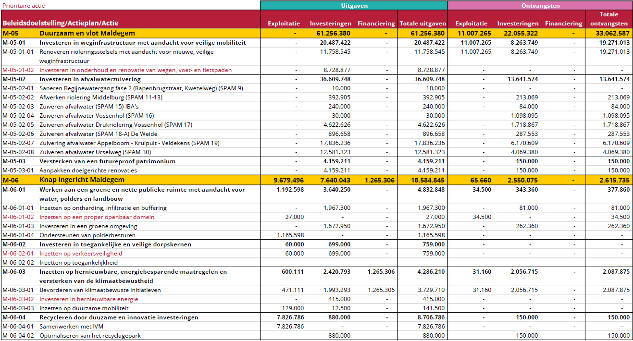Viewport: 633px width, 341px height.
Task: Open red action Inzetten op verkeersveiligheid
Action: tap(81, 254)
